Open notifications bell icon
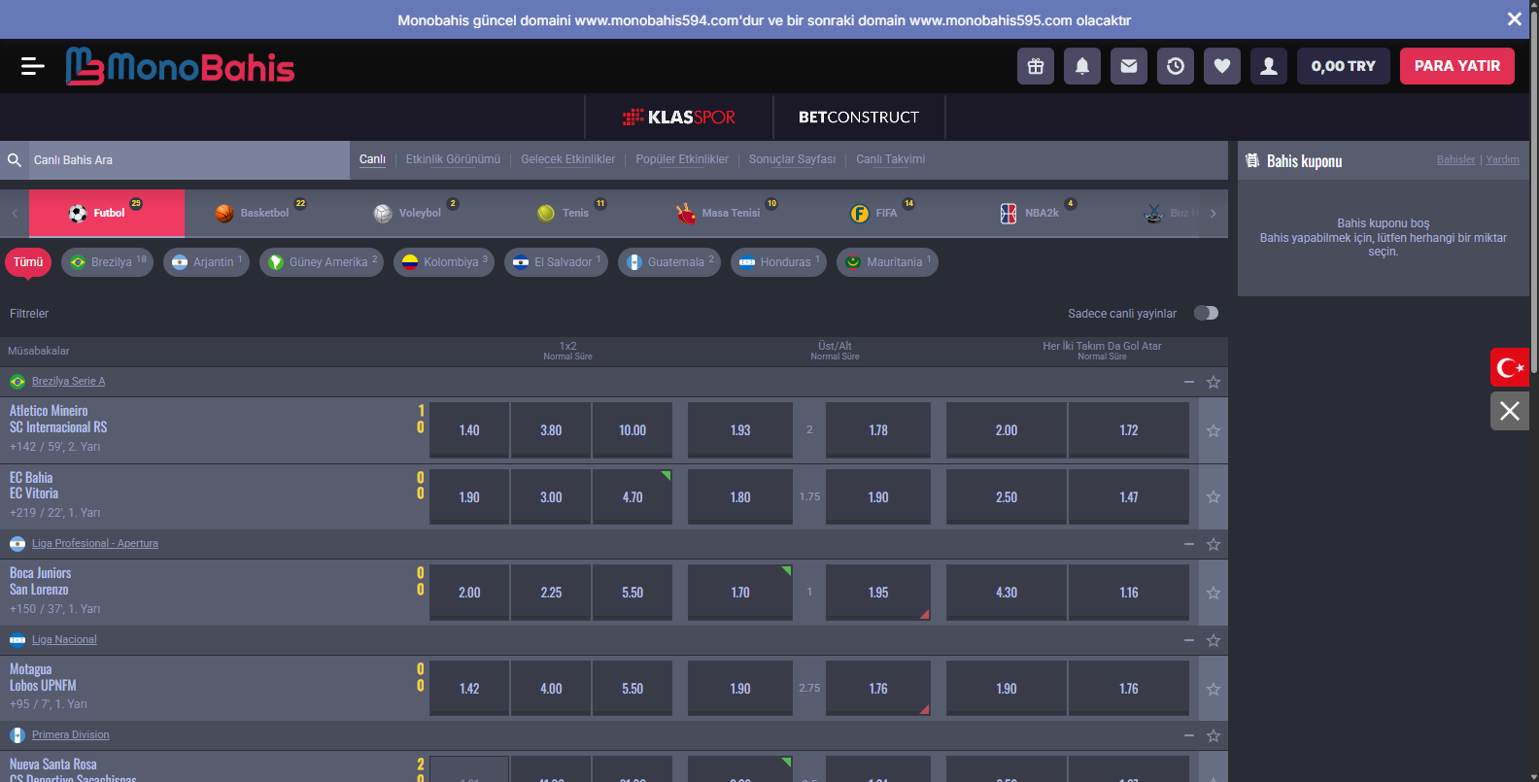1539x782 pixels. (1082, 66)
